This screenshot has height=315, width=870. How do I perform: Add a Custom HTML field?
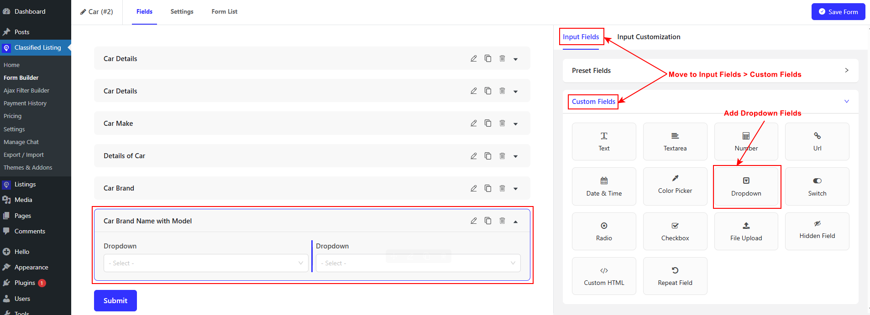point(604,276)
